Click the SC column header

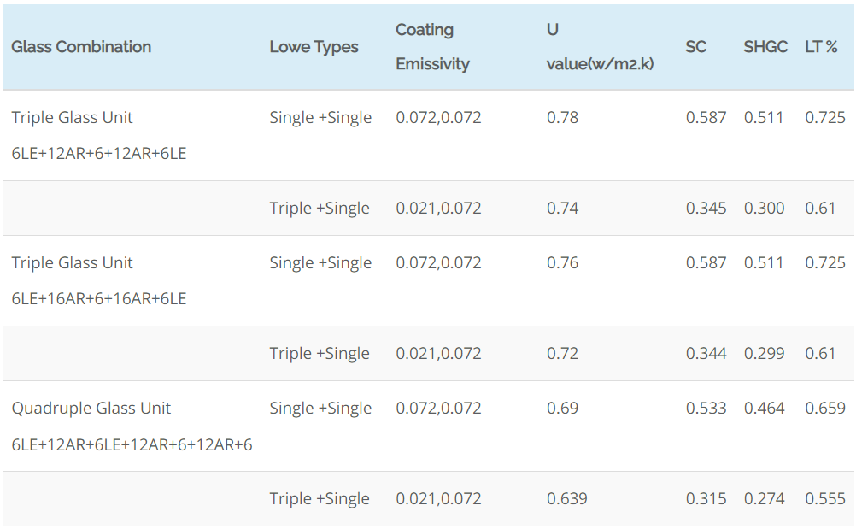(x=695, y=47)
